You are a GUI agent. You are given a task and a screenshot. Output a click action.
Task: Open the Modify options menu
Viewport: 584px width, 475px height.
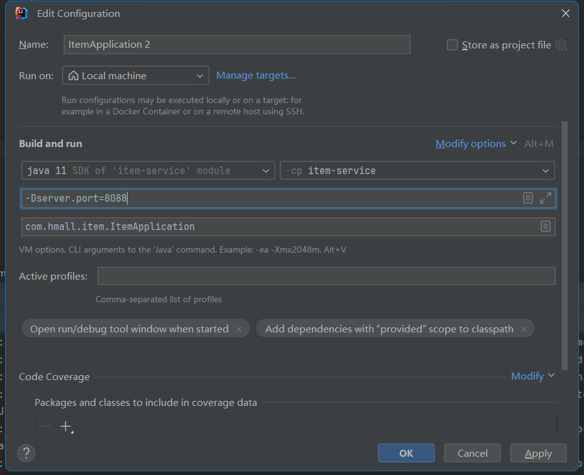coord(476,144)
